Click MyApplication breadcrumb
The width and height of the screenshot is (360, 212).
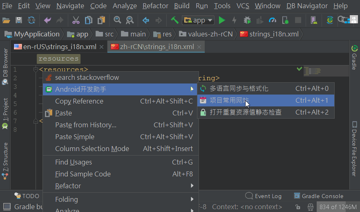[x=32, y=34]
